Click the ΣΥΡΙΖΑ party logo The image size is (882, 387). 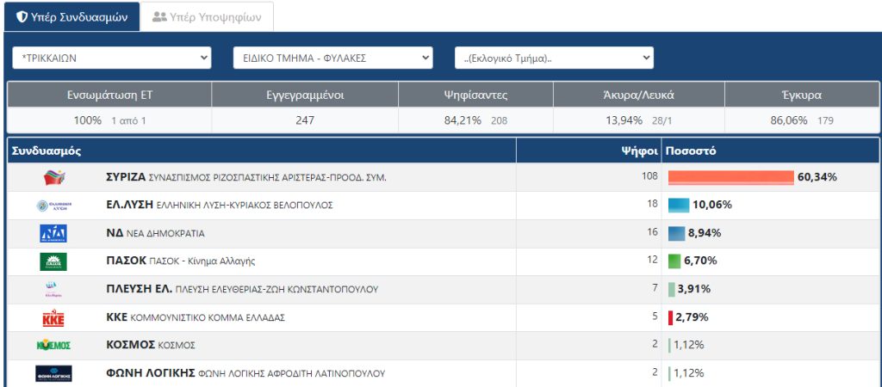[54, 177]
